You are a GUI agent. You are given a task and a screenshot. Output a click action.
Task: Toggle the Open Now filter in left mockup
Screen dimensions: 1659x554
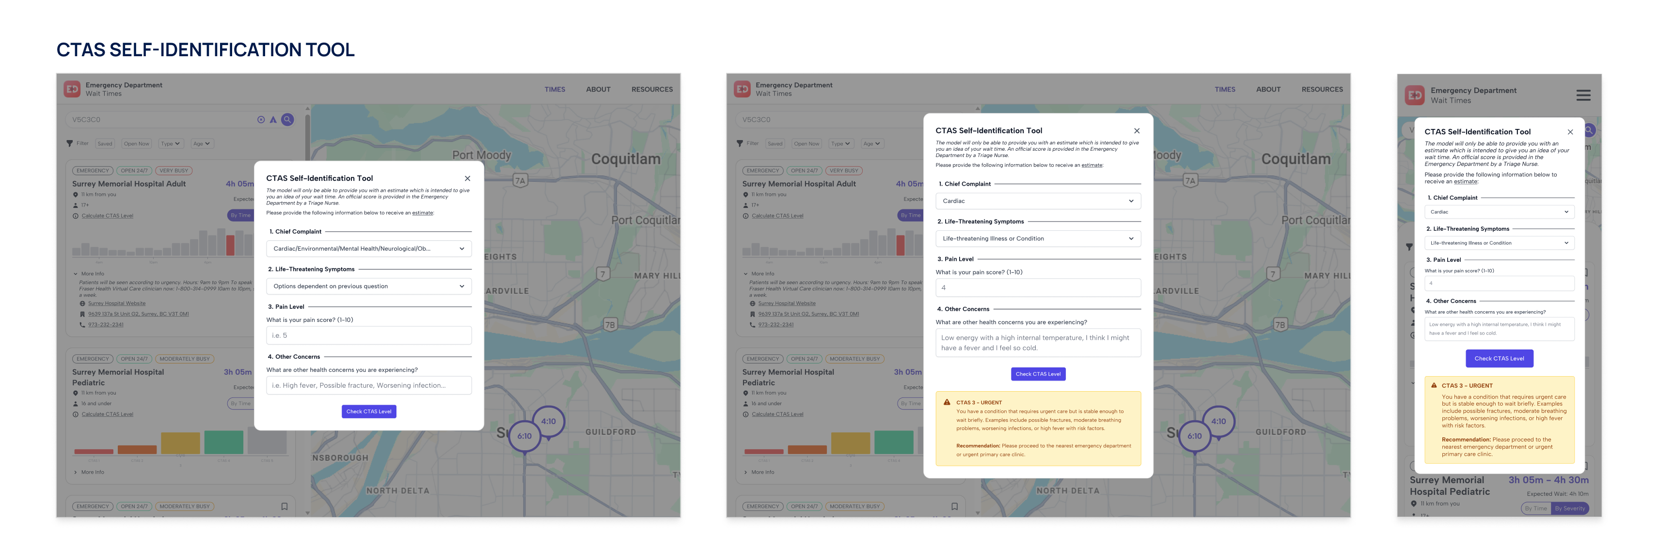click(137, 143)
